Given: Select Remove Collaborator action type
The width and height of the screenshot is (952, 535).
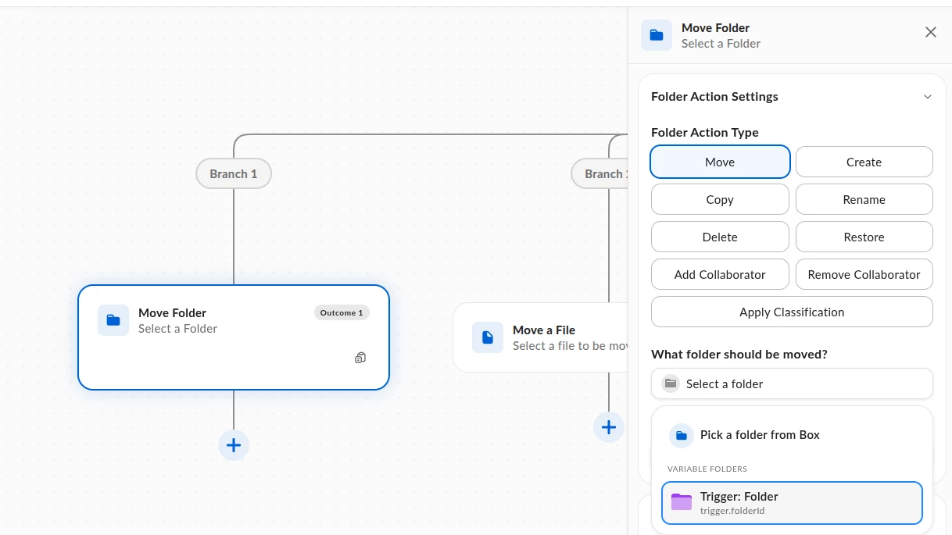Looking at the screenshot, I should coord(864,275).
